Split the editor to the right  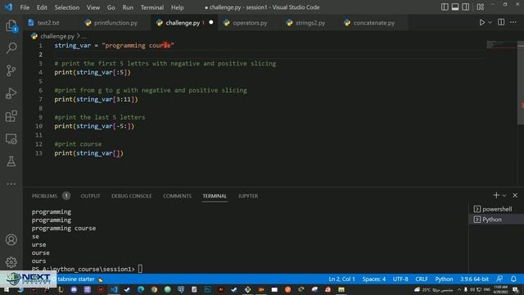coord(501,22)
